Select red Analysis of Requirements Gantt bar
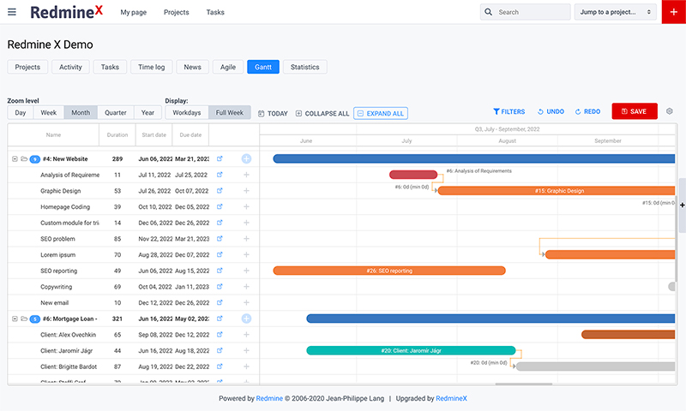Viewport: 686px width, 411px height. pyautogui.click(x=413, y=175)
